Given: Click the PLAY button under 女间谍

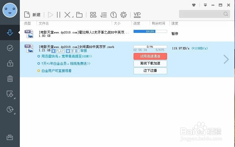Looking at the screenshot, I should (x=58, y=51).
